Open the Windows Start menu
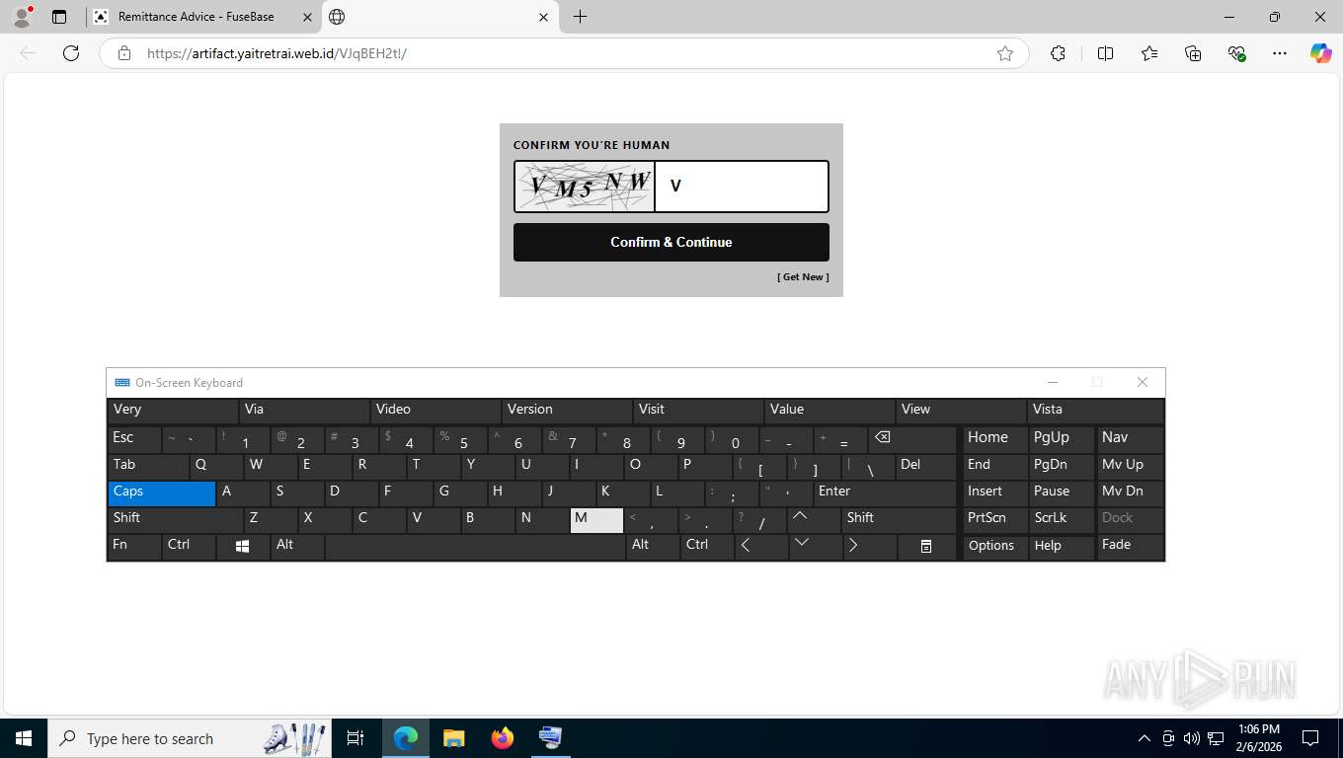The image size is (1343, 758). 23,738
